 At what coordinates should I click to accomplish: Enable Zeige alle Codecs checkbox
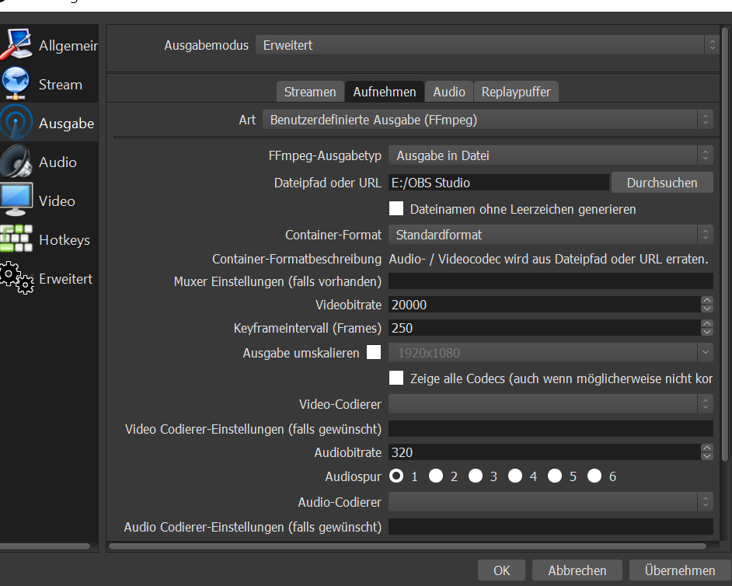[x=396, y=378]
